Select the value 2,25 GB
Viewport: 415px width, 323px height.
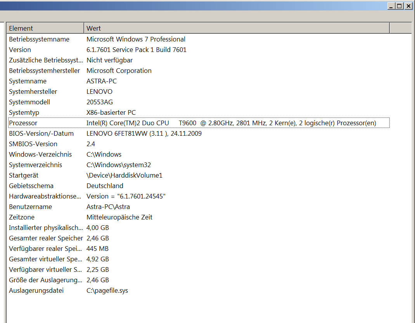click(98, 269)
